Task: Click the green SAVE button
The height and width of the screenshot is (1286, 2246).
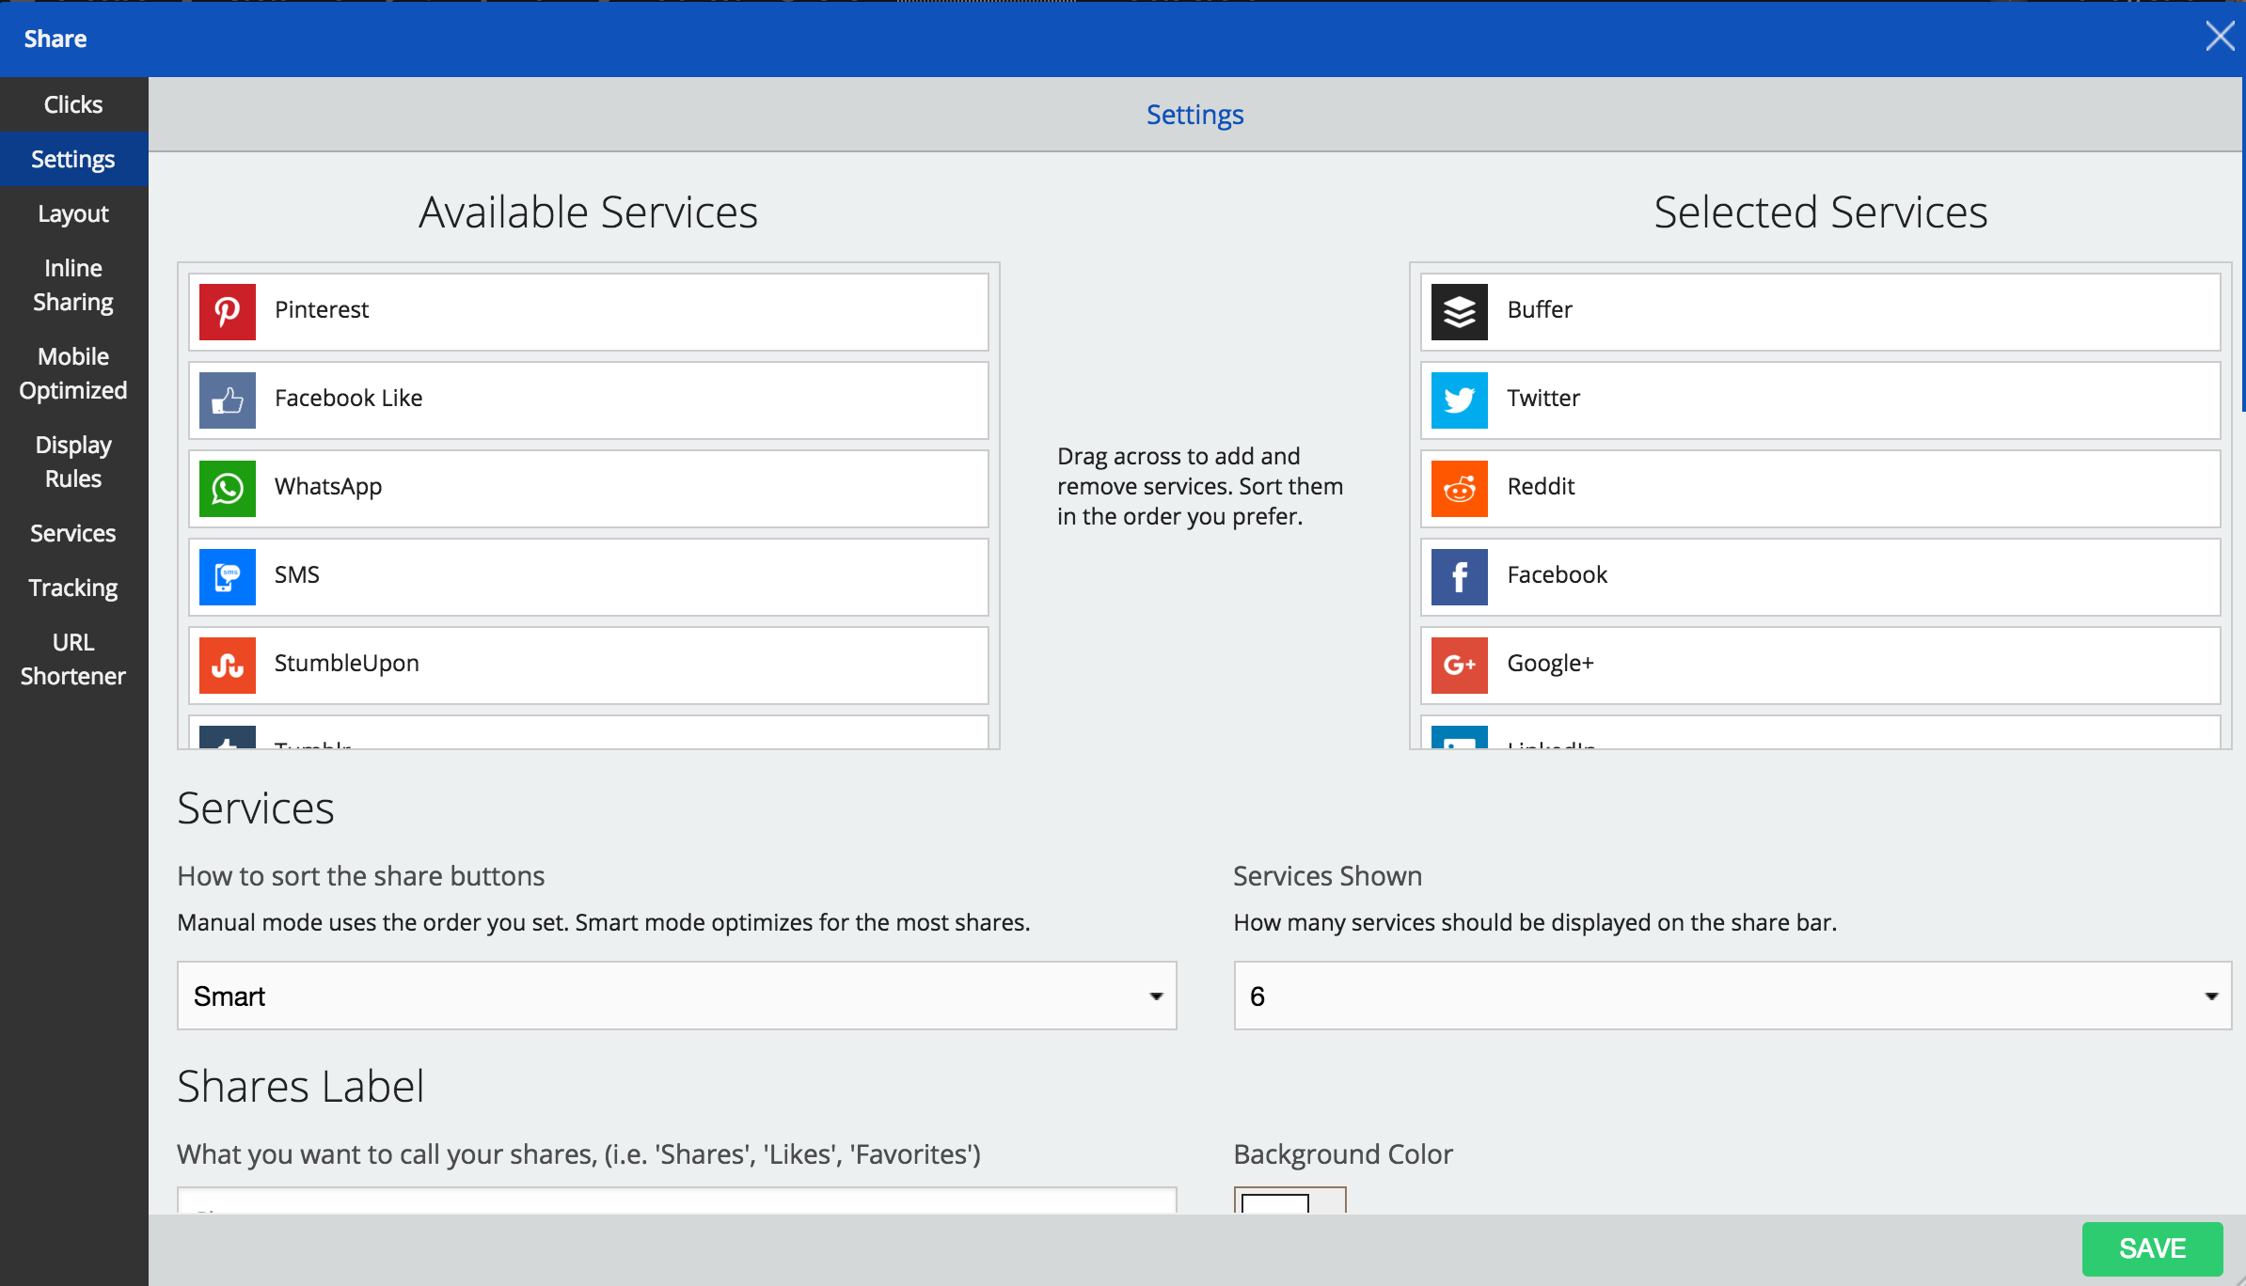Action: (2152, 1248)
